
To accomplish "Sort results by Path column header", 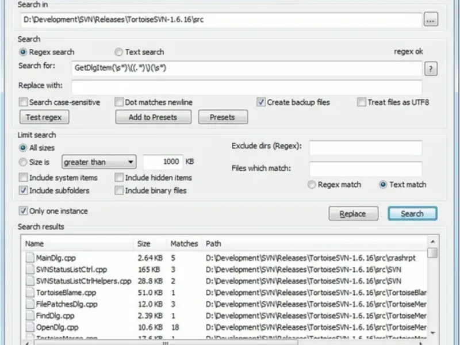I will click(315, 243).
